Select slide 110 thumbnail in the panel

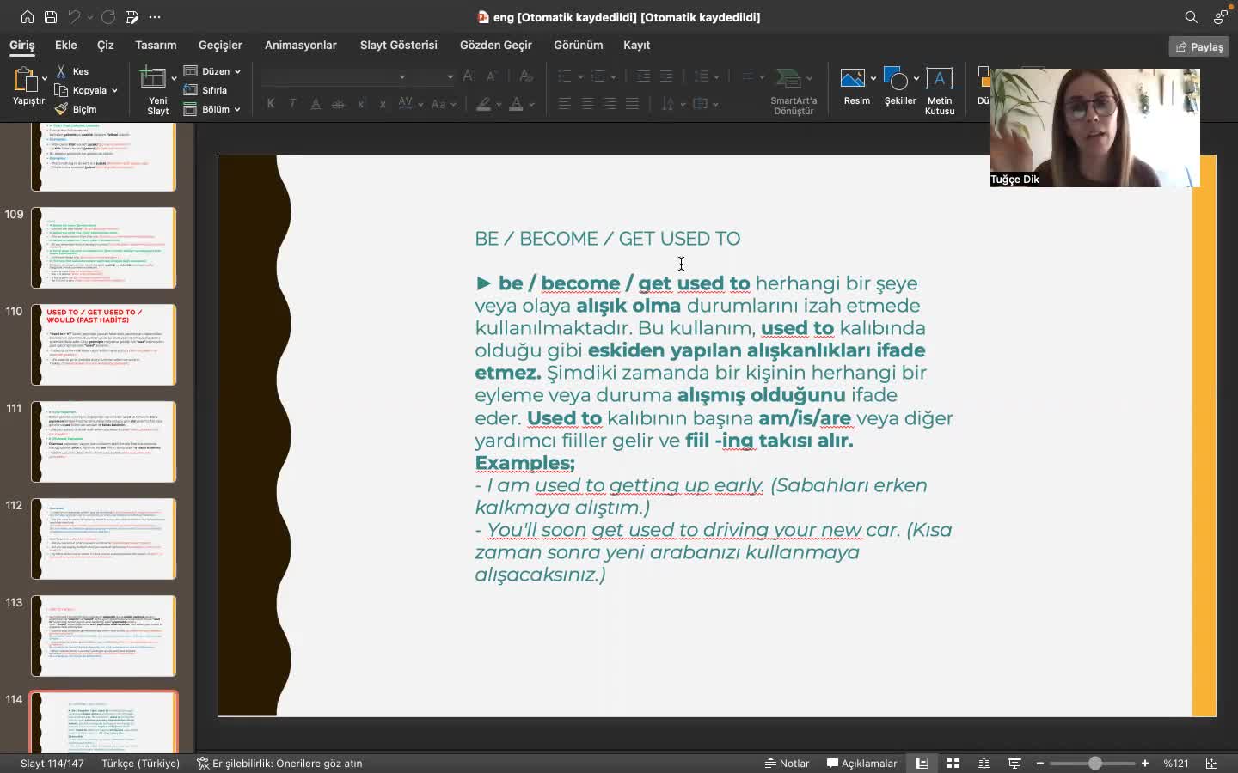tap(104, 344)
